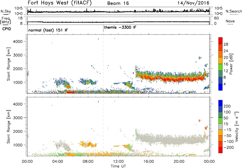Select the gray -15 to 15 Velocity segment
Screen dimensions: 242x168
(x=221, y=126)
